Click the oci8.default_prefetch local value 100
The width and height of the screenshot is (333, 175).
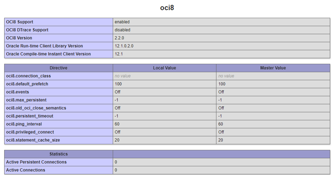tap(118, 84)
